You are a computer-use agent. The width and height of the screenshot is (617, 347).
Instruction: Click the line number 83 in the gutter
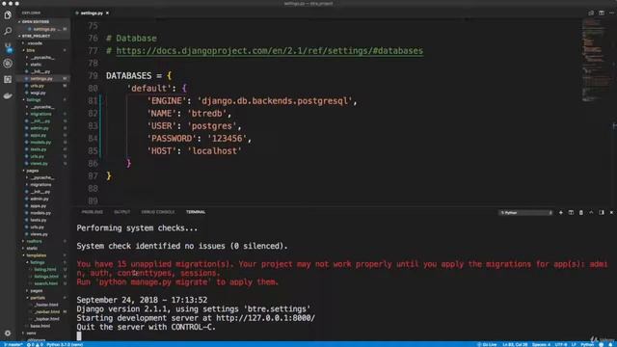pyautogui.click(x=93, y=126)
